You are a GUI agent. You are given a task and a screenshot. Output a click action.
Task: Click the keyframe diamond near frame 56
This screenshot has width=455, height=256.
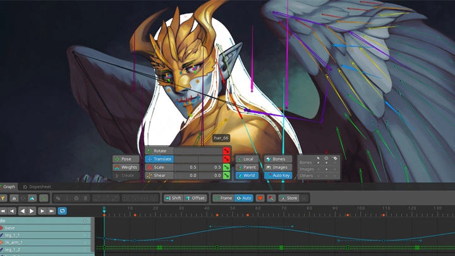coord(248,215)
